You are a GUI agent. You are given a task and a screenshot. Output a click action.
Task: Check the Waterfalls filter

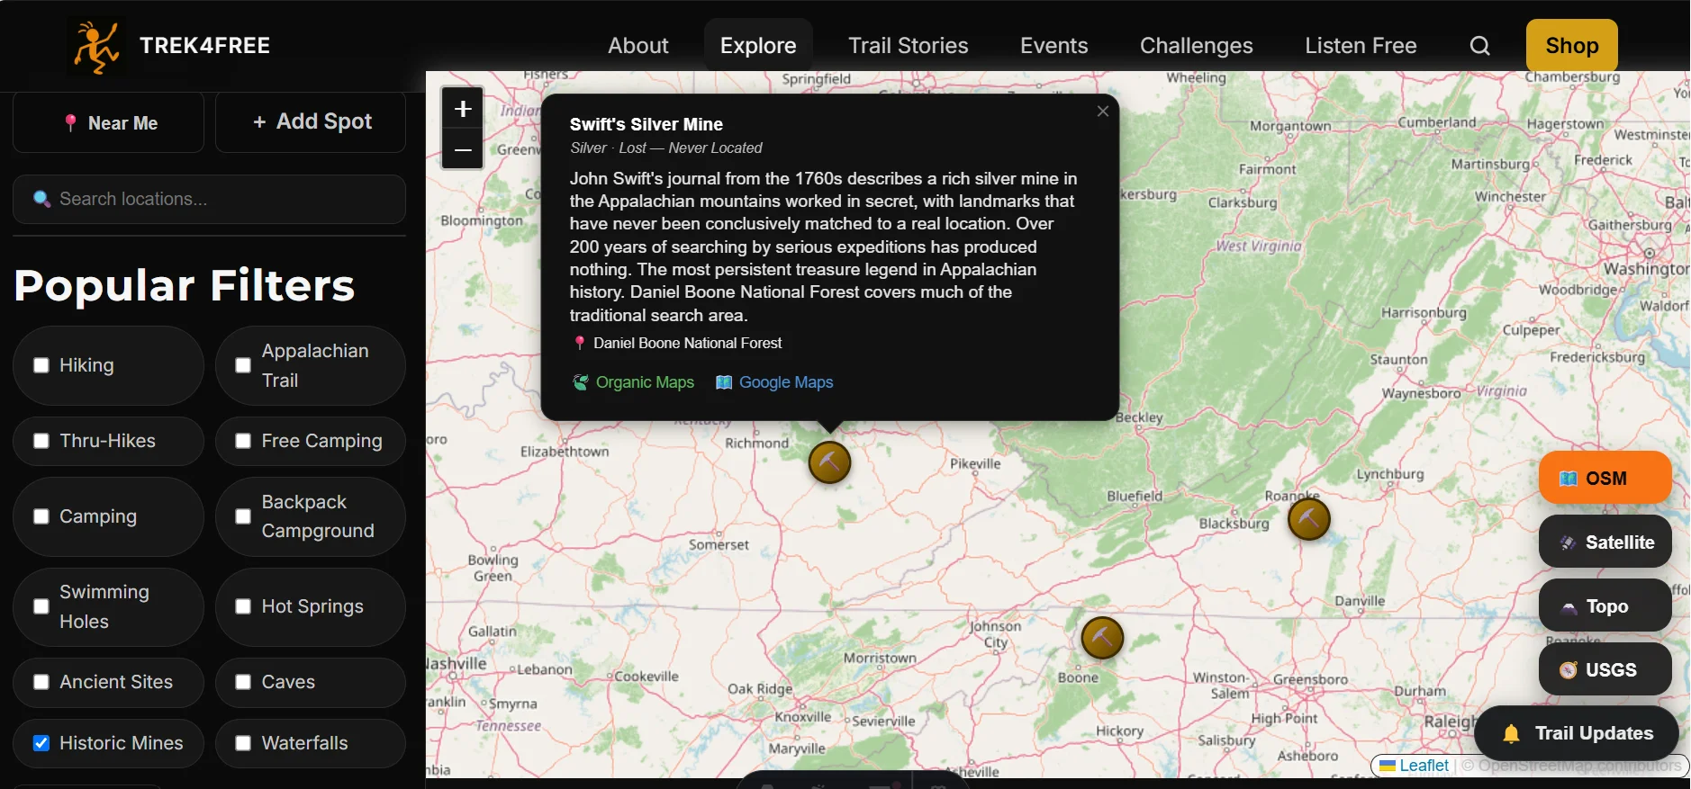(243, 743)
